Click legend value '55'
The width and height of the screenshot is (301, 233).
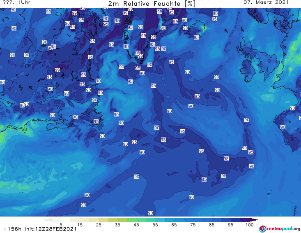coord(155,225)
